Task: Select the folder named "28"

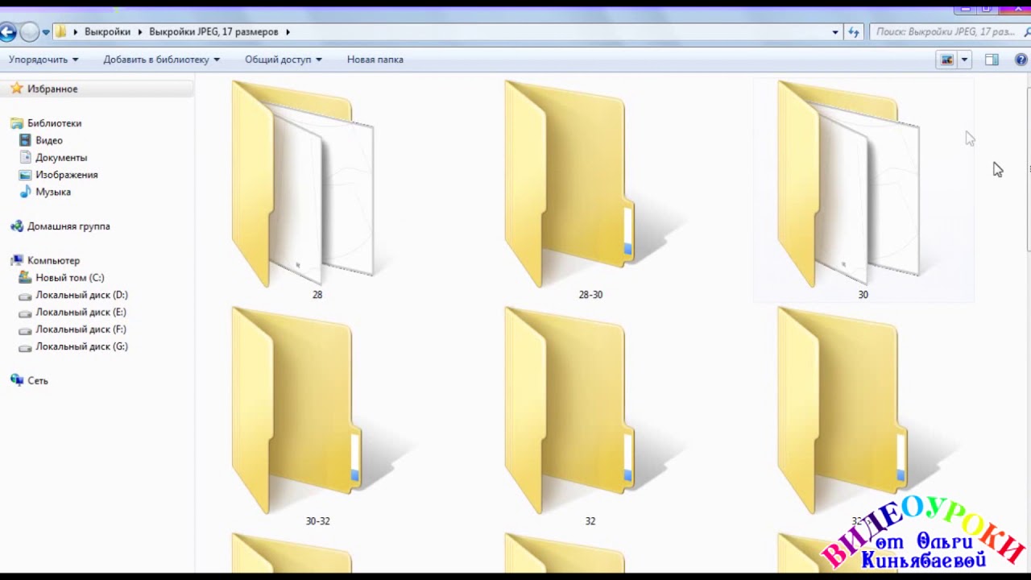Action: [317, 191]
